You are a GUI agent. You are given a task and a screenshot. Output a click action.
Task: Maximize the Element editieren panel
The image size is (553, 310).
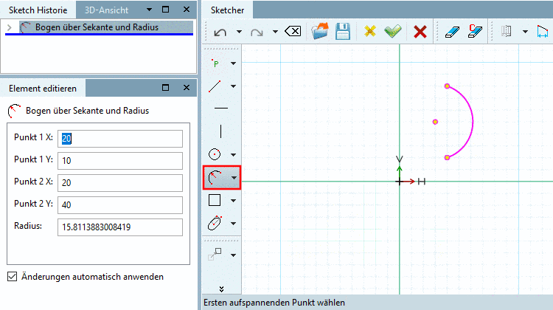click(x=165, y=88)
